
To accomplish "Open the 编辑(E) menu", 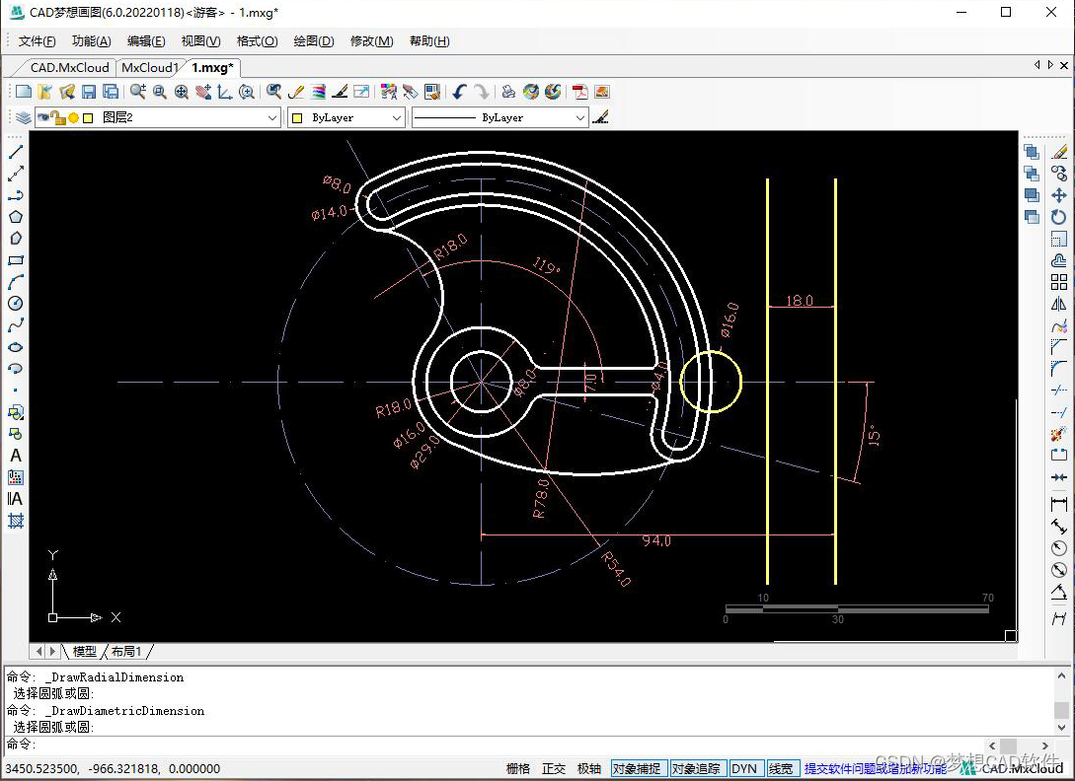I will pos(146,41).
